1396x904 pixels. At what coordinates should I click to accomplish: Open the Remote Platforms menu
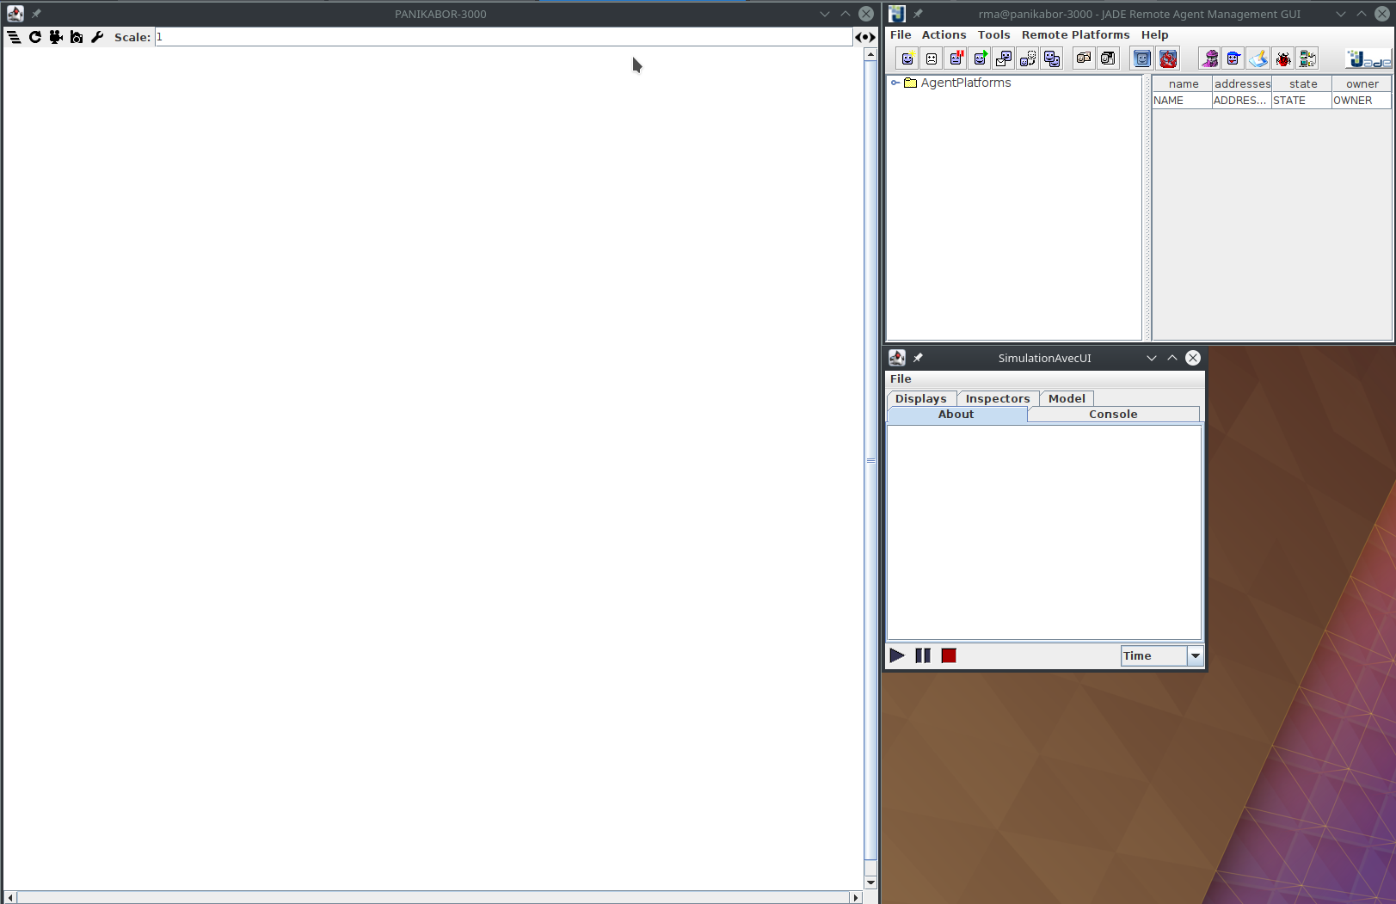pyautogui.click(x=1075, y=35)
